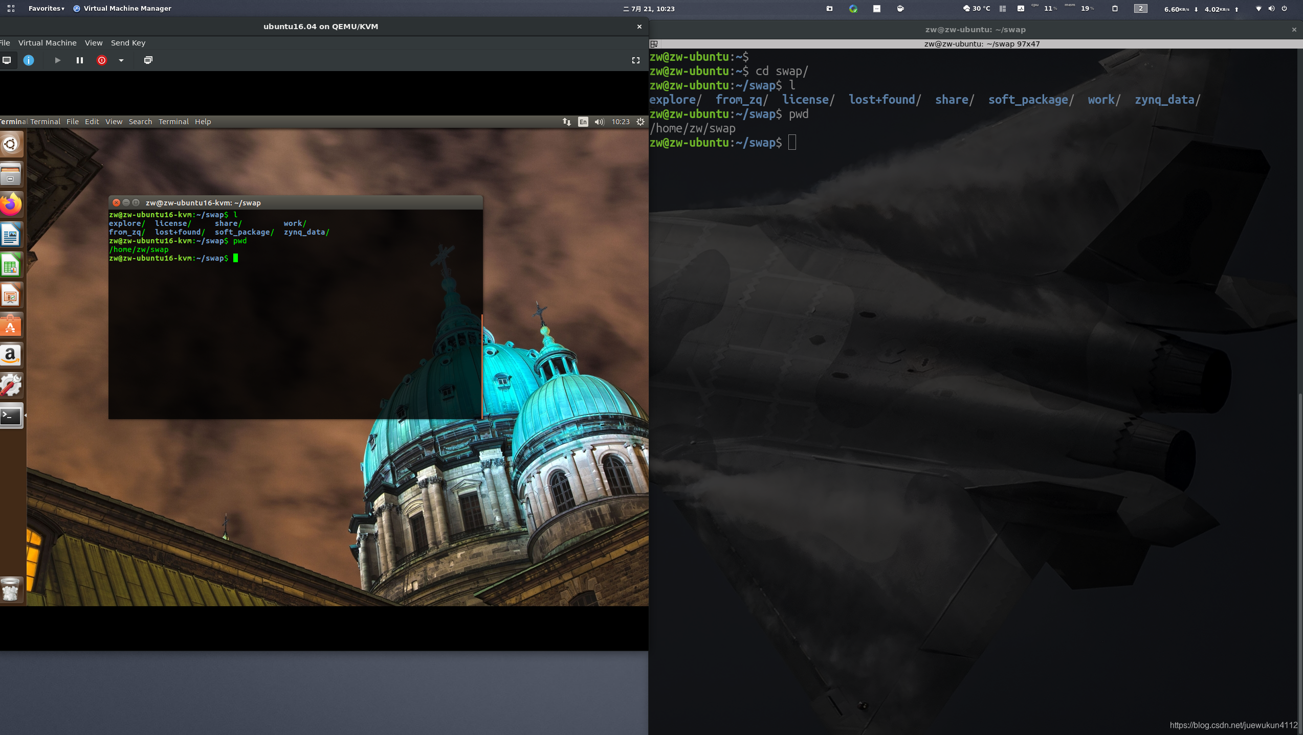Open Ubuntu Software center icon

[11, 326]
